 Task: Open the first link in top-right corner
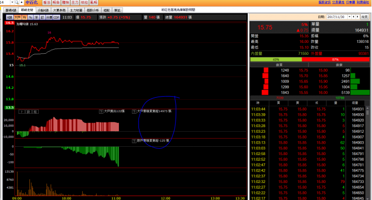pyautogui.click(x=324, y=2)
